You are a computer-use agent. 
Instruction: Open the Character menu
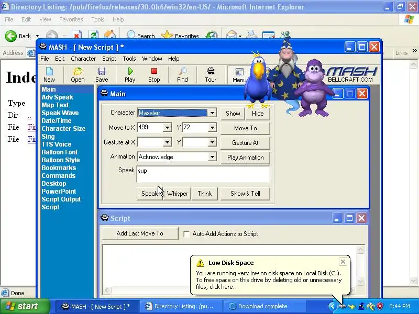83,59
